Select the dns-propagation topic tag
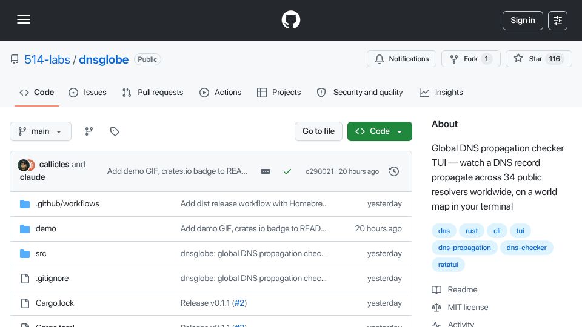 coord(464,248)
